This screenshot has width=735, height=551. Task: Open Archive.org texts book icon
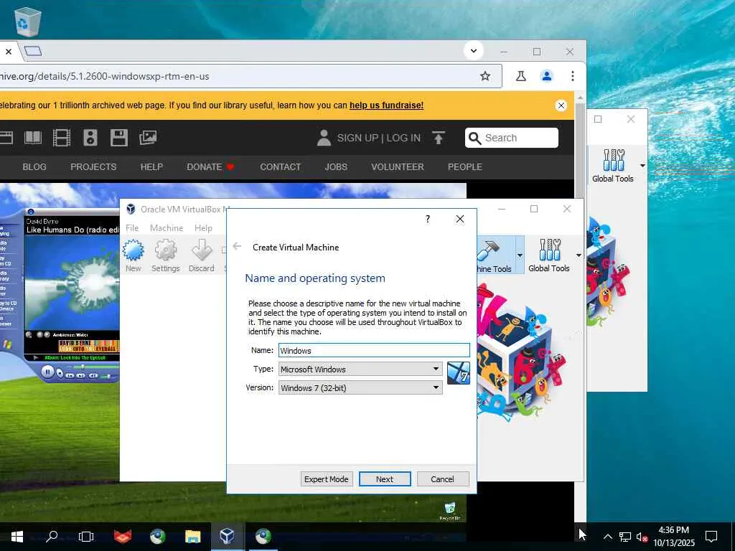click(33, 138)
